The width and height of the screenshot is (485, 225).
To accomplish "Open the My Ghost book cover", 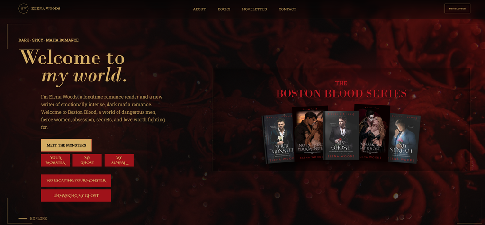I will [341, 135].
